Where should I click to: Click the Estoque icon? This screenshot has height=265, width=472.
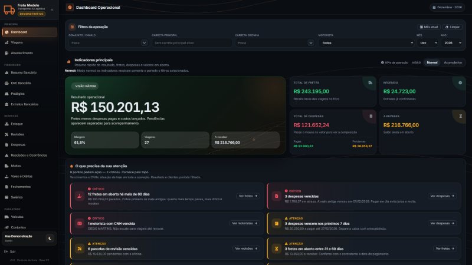point(6,124)
